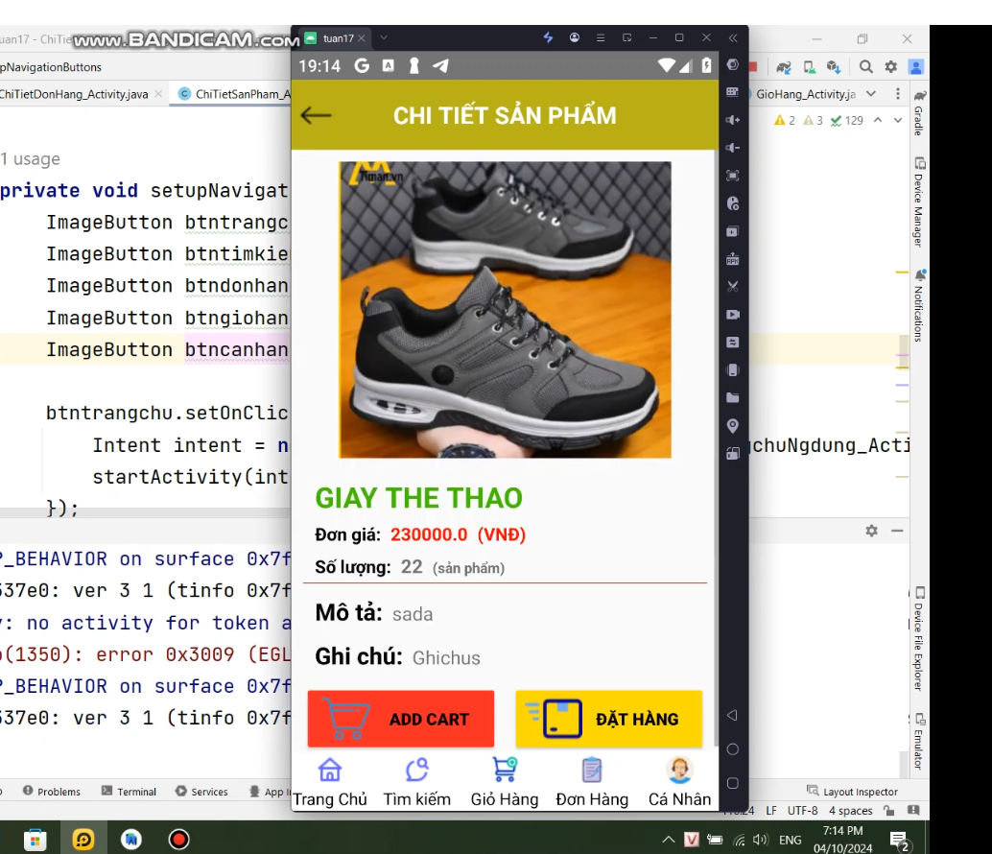
Task: Hide the bottom tool window minus
Action: click(897, 531)
